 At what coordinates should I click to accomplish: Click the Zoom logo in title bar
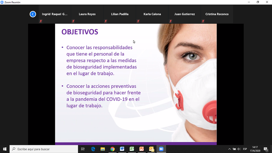(x=2, y=2)
